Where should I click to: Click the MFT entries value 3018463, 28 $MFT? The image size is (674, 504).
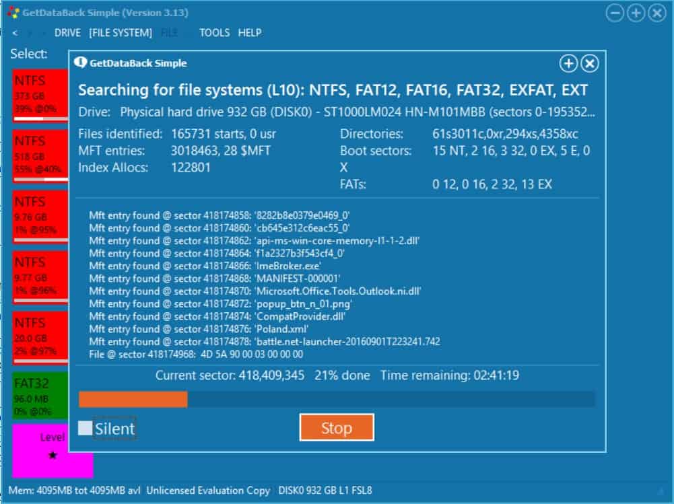pos(220,151)
